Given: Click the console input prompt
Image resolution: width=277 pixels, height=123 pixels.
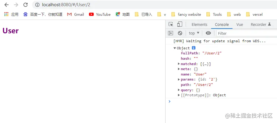Looking at the screenshot, I should [x=223, y=101].
